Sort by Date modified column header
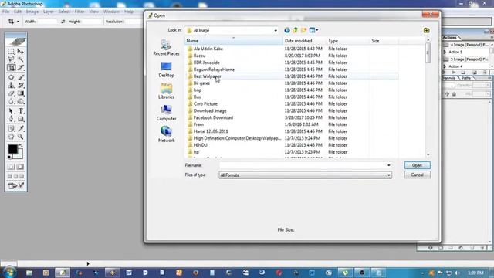 303,41
